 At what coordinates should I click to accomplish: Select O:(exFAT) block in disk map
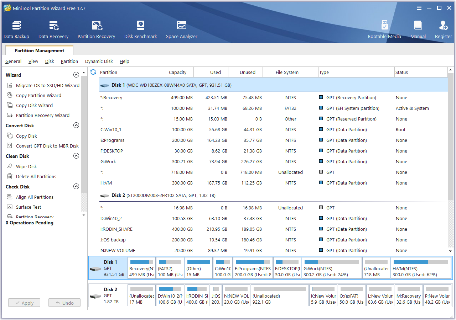352,295
